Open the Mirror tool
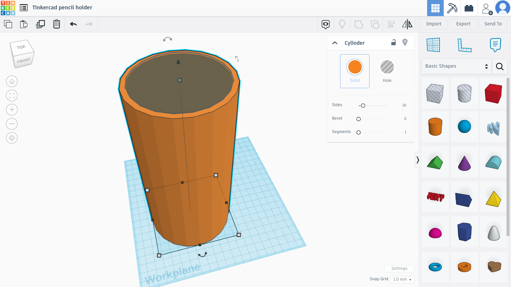511x287 pixels. click(407, 24)
